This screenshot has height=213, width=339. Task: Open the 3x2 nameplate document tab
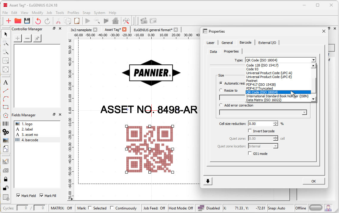(x=81, y=30)
